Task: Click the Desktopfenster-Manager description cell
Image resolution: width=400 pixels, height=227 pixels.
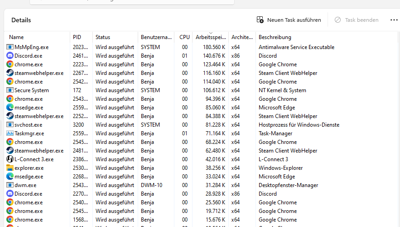Action: [288, 185]
